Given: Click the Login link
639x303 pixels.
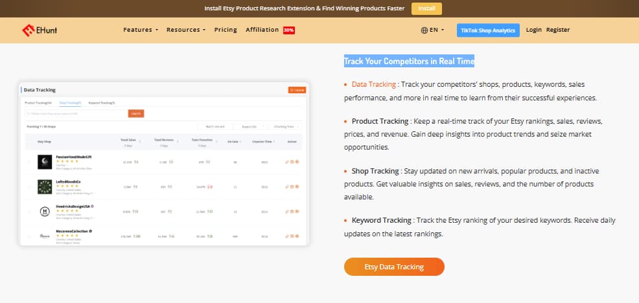Looking at the screenshot, I should 534,30.
